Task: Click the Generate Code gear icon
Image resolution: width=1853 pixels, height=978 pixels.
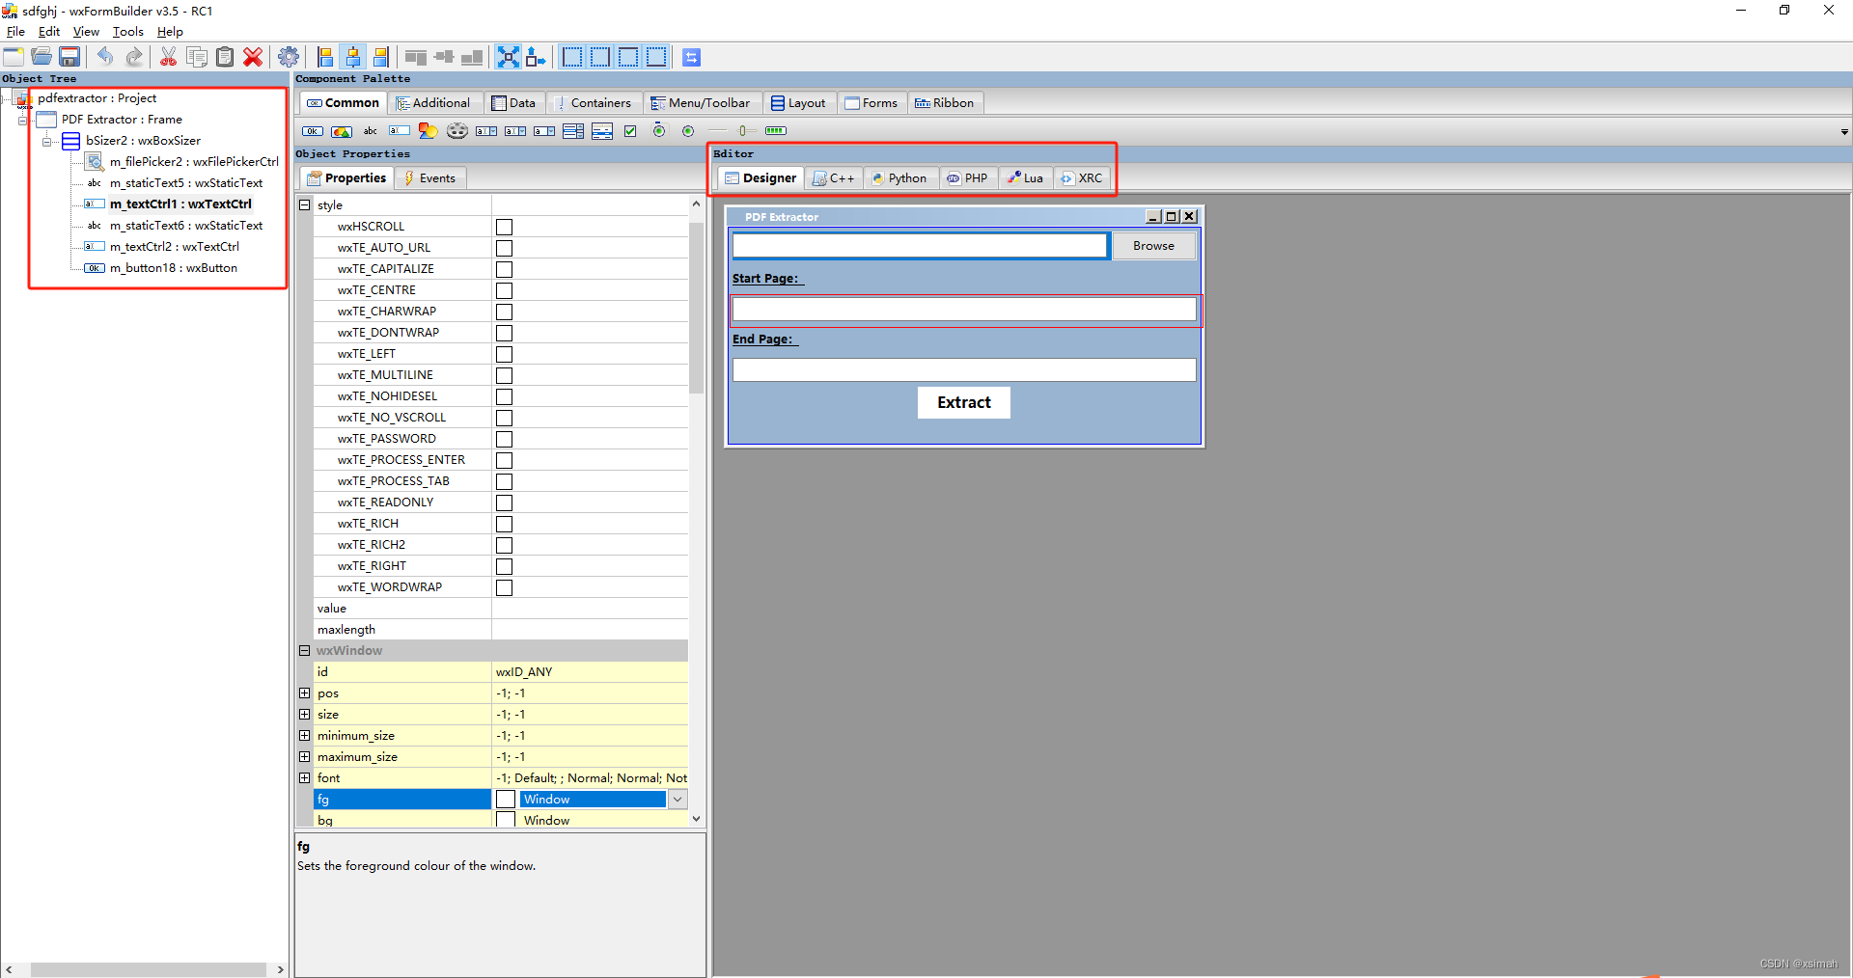Action: (288, 57)
